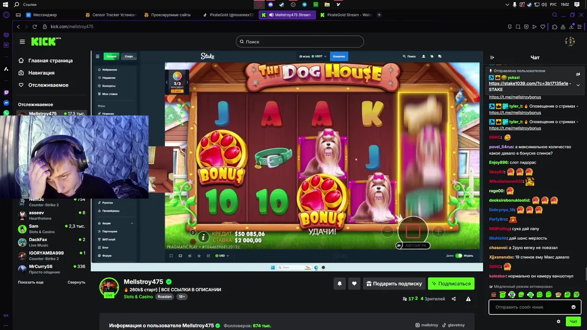The image size is (587, 330).
Task: Collapse chat using the icon left of Чат header
Action: 492,58
